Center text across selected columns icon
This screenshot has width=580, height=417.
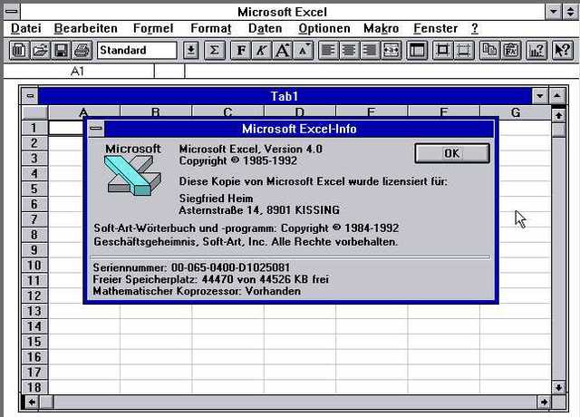pyautogui.click(x=391, y=50)
